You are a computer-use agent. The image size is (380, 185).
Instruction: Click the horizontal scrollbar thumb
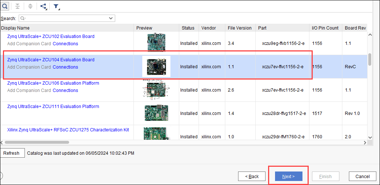(37, 142)
